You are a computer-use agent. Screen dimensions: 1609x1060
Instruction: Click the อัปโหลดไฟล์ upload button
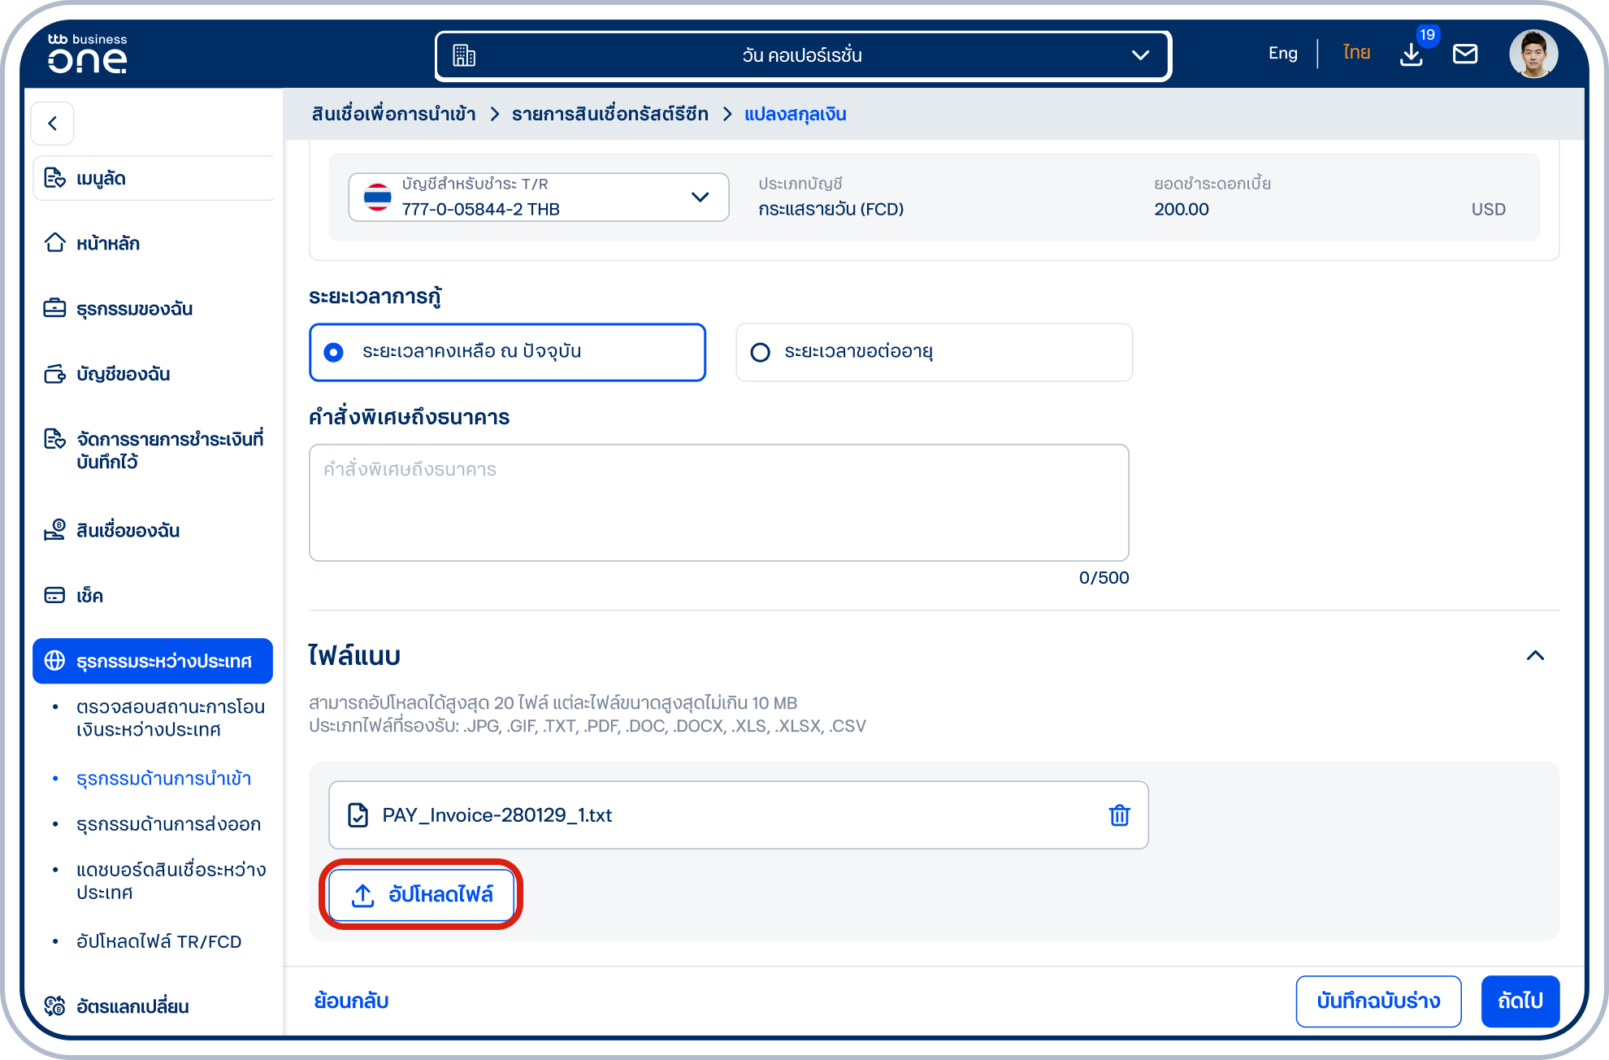[422, 895]
